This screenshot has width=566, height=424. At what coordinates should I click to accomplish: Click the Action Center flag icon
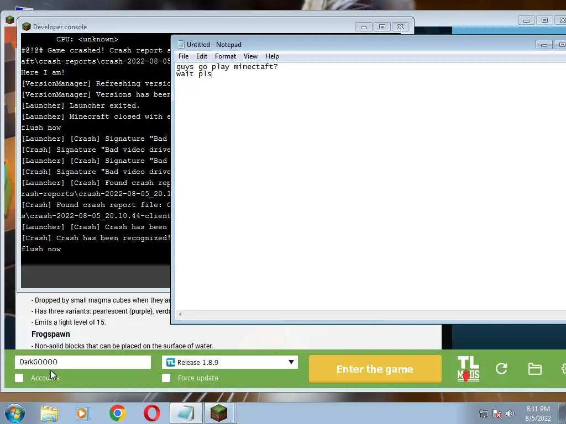pyautogui.click(x=497, y=414)
